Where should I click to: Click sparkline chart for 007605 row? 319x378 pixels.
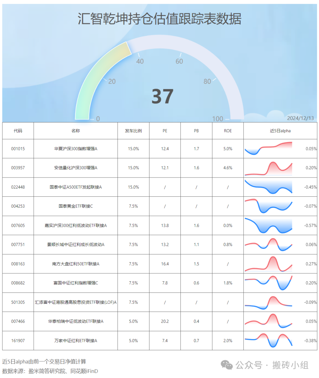pos(268,226)
